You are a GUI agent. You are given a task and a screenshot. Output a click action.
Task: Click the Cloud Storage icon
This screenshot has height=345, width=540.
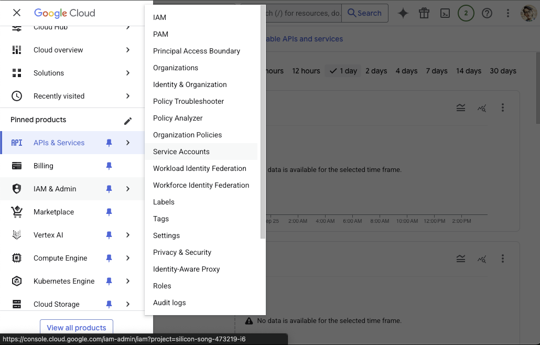tap(17, 304)
